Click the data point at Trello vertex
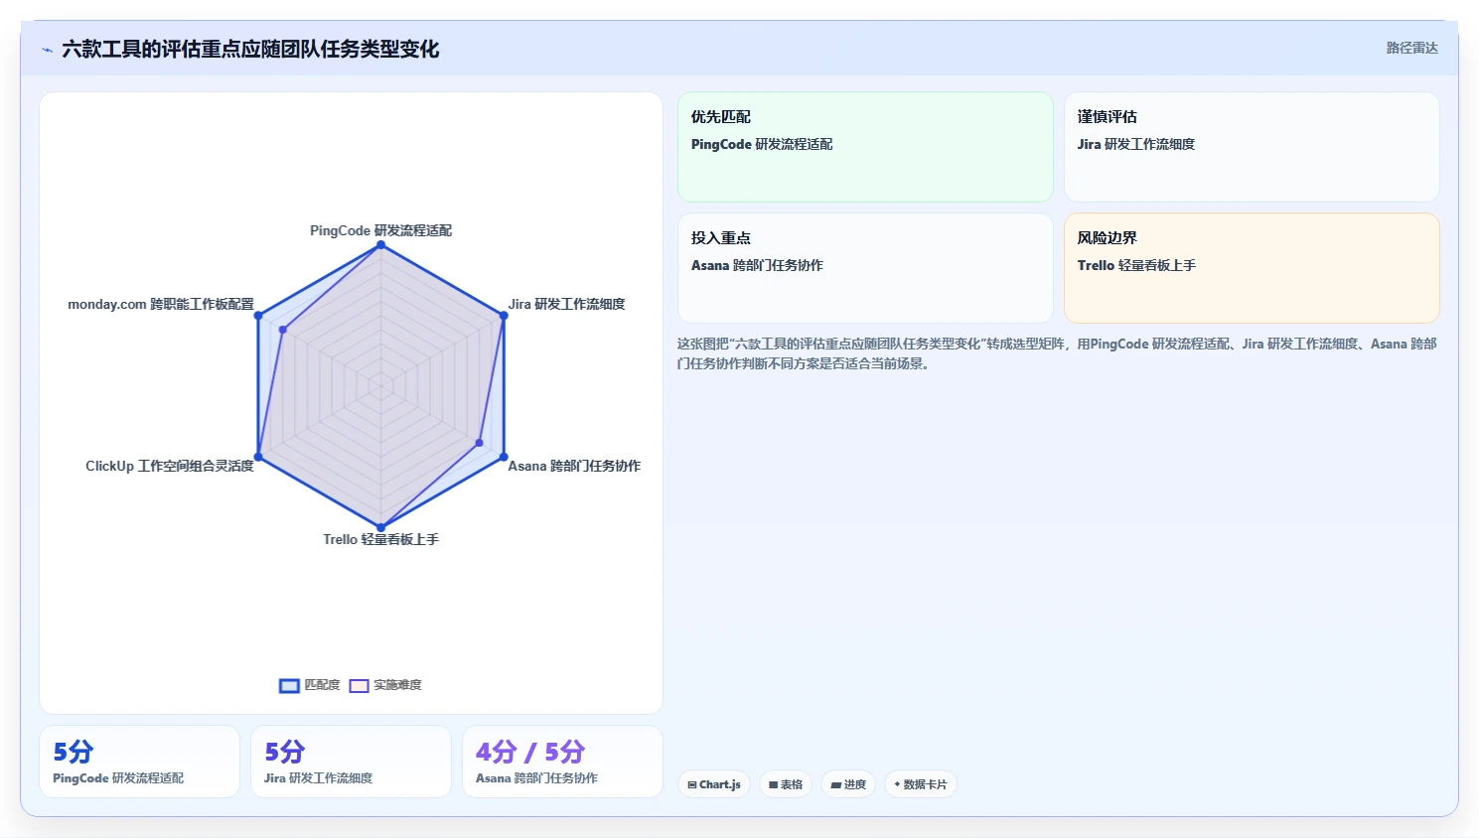Viewport: 1479px width, 838px height. [380, 527]
